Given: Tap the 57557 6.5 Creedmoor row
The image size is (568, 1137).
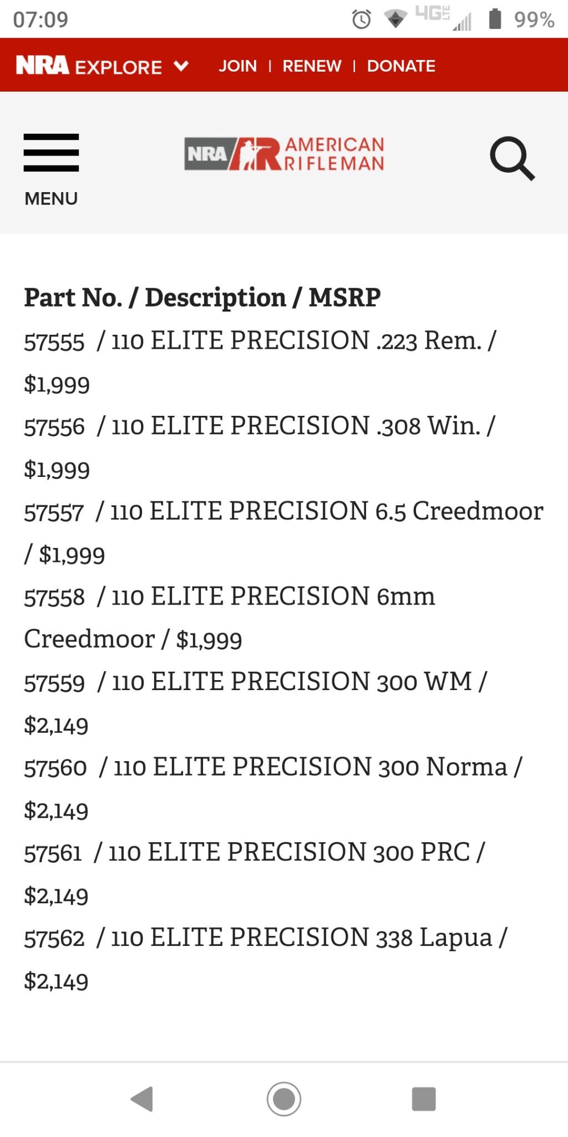Looking at the screenshot, I should click(x=284, y=533).
